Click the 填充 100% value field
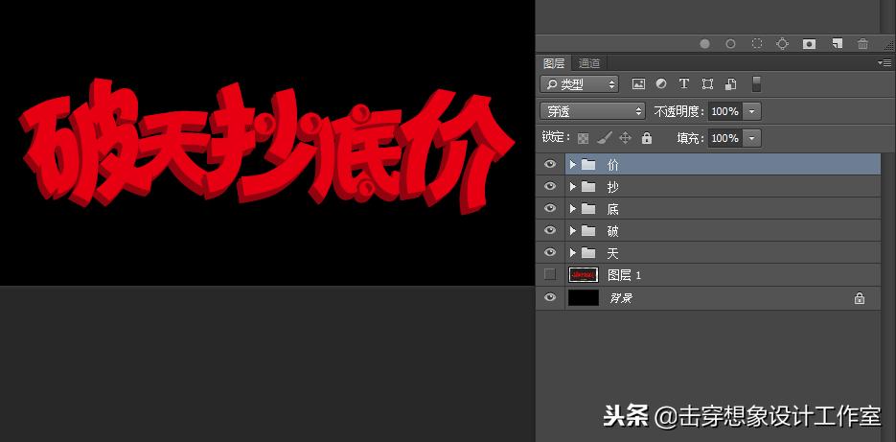The image size is (896, 442). coord(725,138)
